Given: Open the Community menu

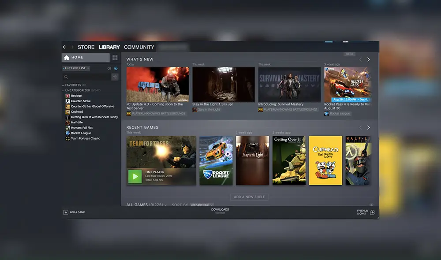Looking at the screenshot, I should pyautogui.click(x=139, y=47).
